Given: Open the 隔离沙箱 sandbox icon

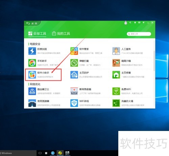Looking at the screenshot, I should pos(116,63).
